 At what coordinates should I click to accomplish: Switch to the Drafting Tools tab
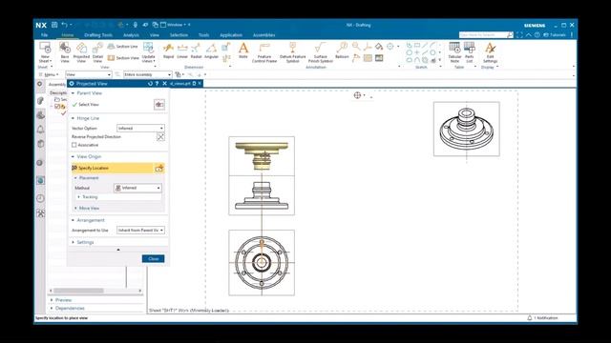pos(98,35)
